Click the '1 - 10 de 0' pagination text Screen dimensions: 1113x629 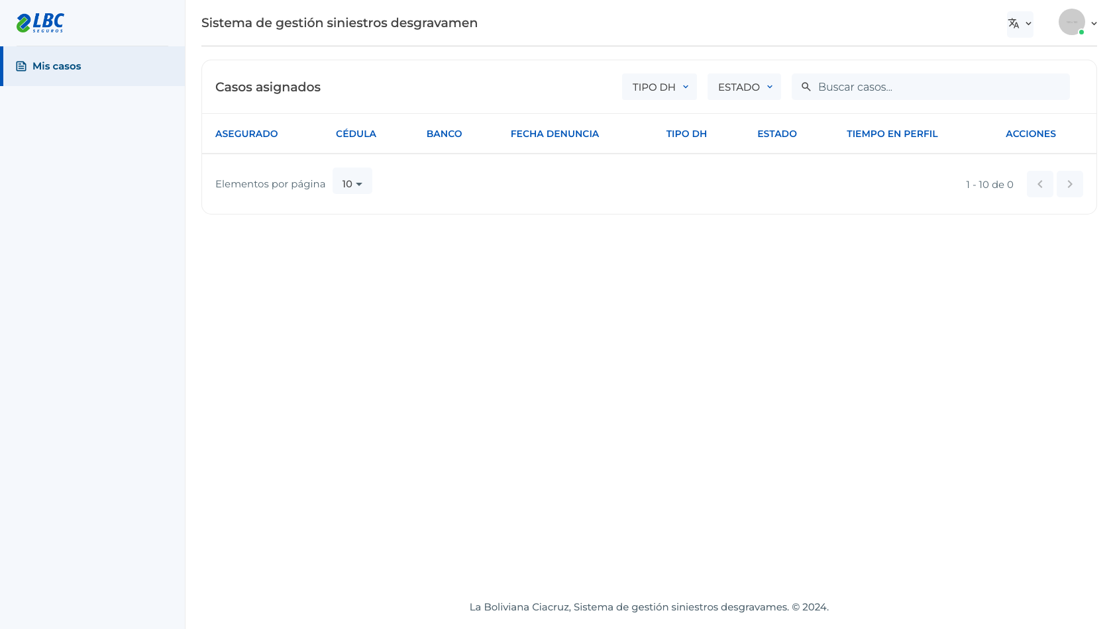[x=990, y=185]
